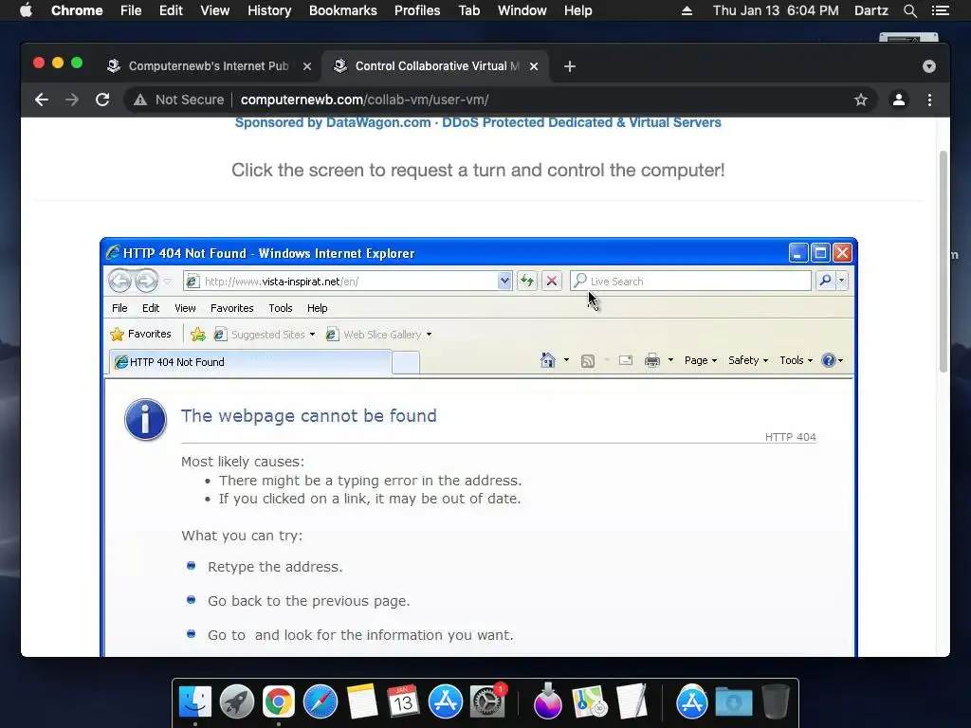Click the IE address bar URL field

(x=349, y=281)
